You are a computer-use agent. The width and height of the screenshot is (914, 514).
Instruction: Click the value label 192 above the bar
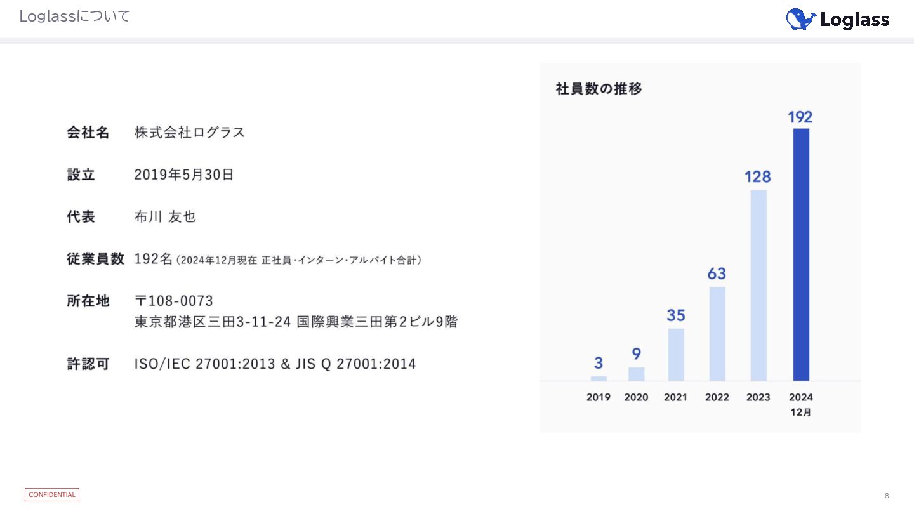(800, 117)
